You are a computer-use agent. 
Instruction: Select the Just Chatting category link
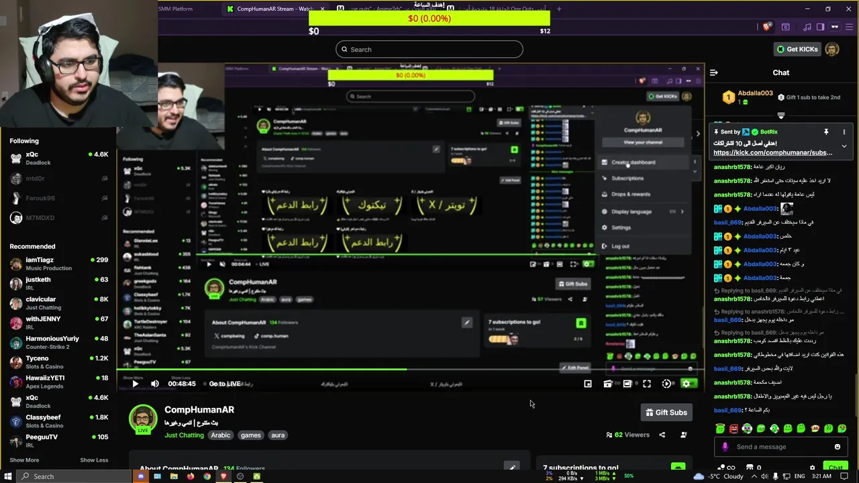(184, 435)
